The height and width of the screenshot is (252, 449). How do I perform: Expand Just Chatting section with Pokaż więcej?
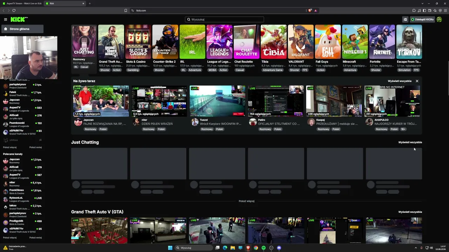246,201
